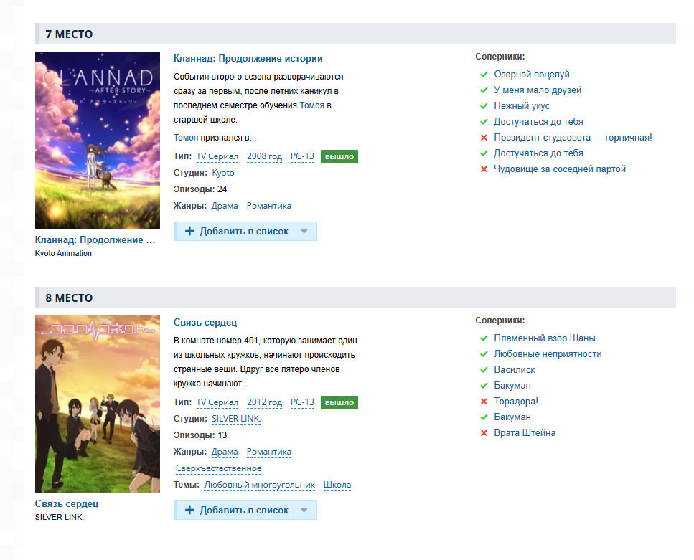Open rival Пламенный взор Шаны
Image resolution: width=694 pixels, height=560 pixels.
point(545,338)
